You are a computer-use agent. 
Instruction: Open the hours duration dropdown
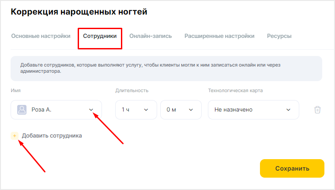(x=136, y=110)
